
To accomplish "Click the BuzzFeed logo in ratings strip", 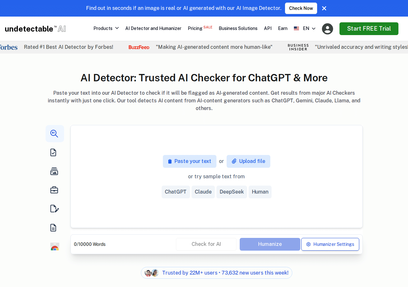I will [139, 47].
